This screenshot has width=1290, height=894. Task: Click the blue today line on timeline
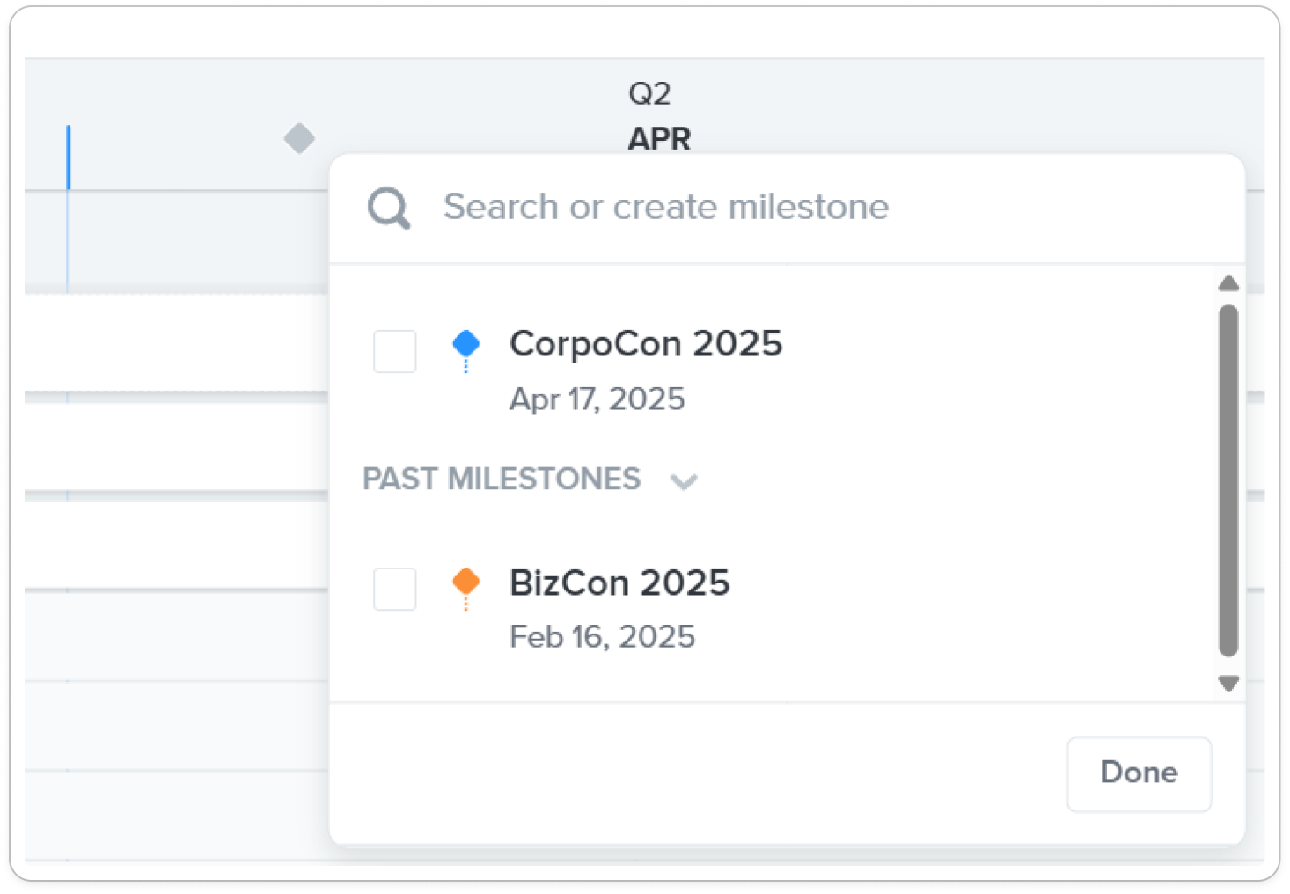tap(68, 158)
